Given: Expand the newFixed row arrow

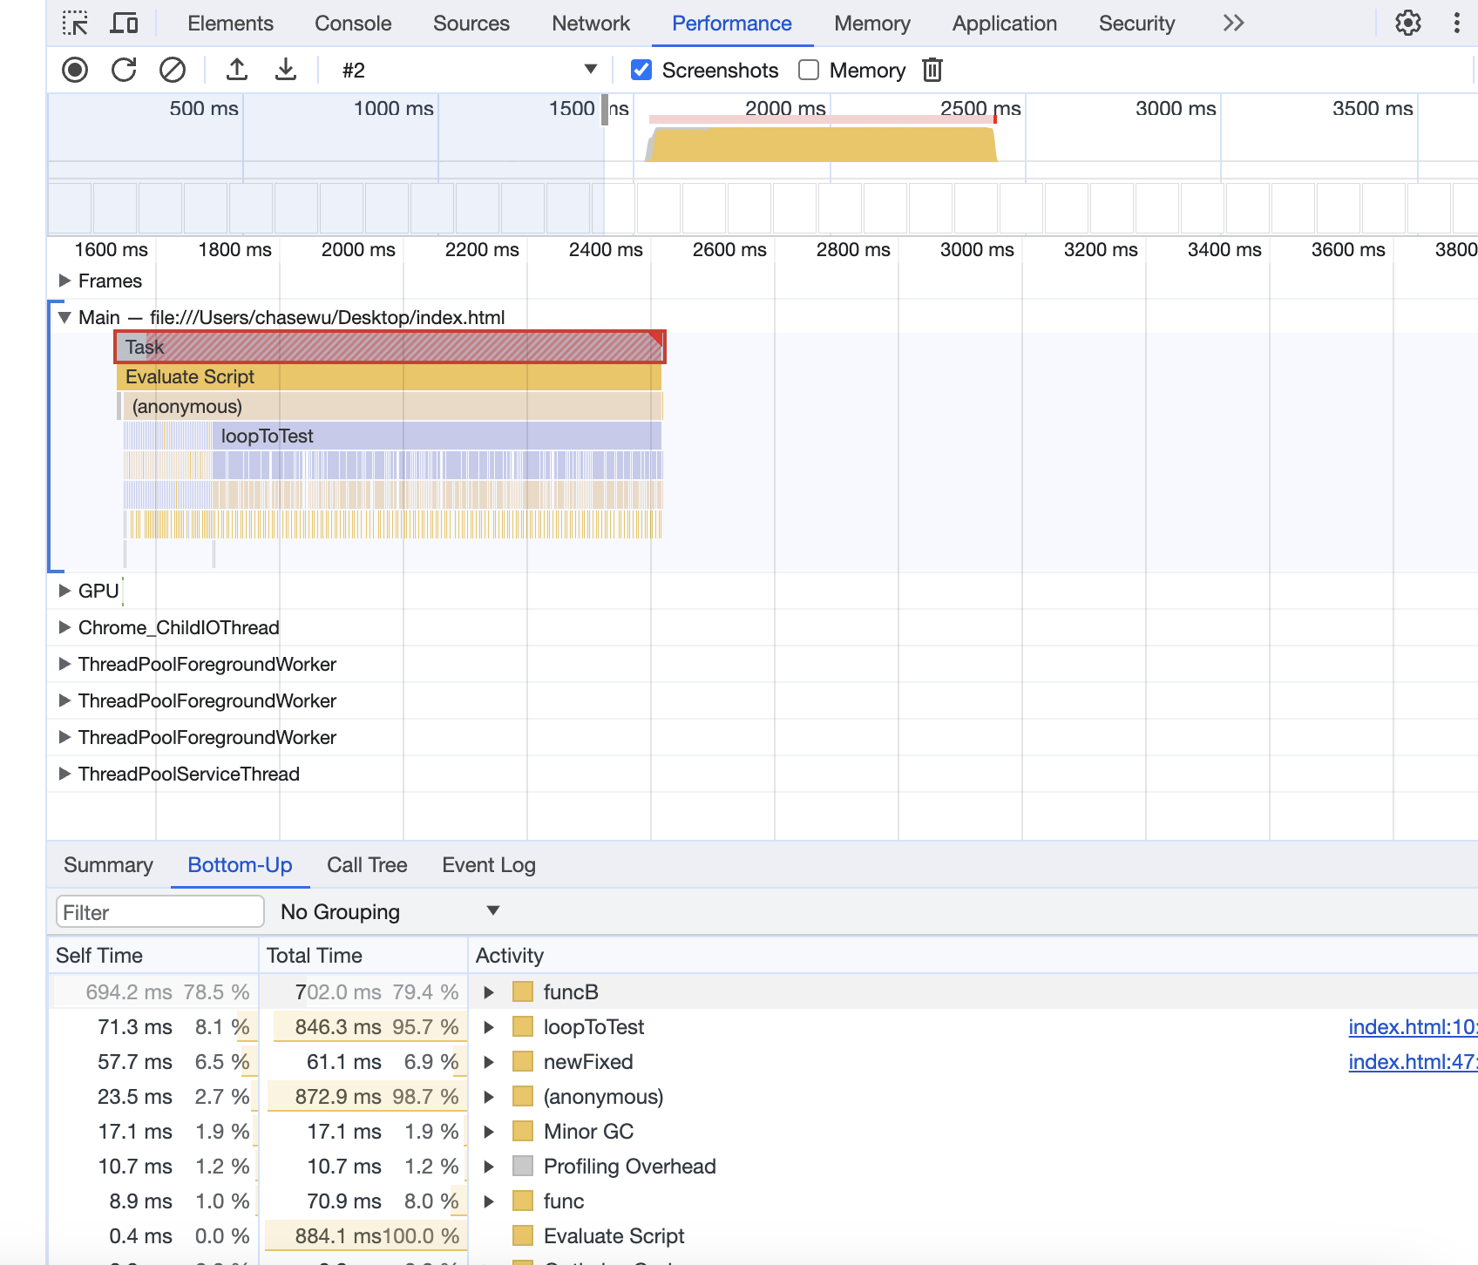Looking at the screenshot, I should click(x=489, y=1061).
